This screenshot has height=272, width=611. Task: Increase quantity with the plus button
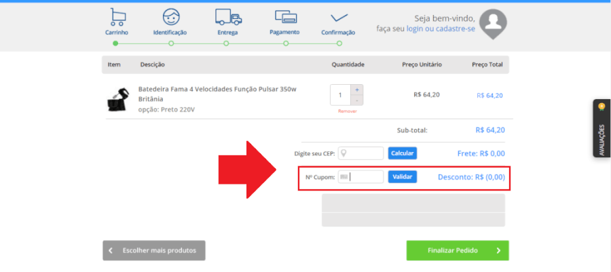(x=357, y=90)
